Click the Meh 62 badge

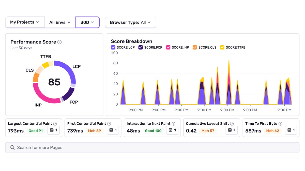[272, 131]
